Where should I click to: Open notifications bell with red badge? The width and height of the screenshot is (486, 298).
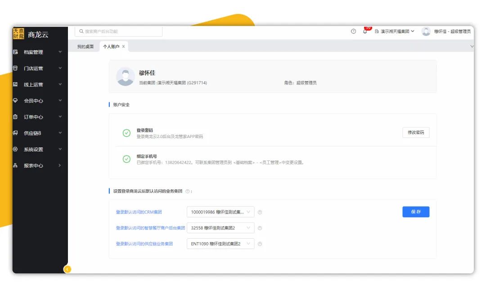[x=366, y=31]
